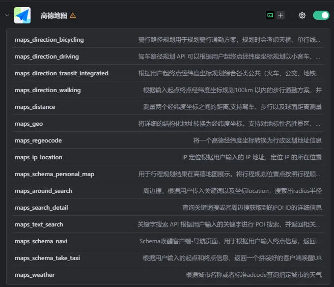Click description starting 查询关键词搜或者周边搜获取到的POI ID
This screenshot has width=334, height=287.
[252, 208]
